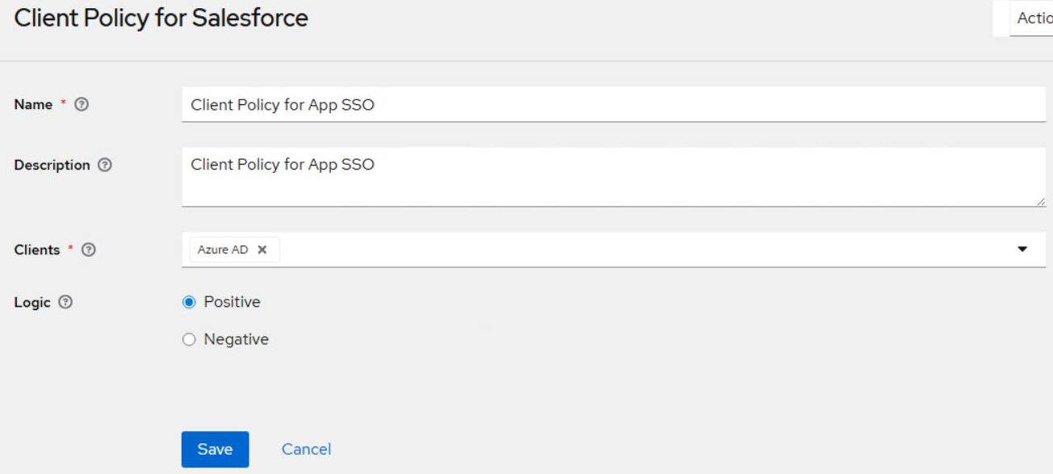
Task: Click the help icon beside Description
Action: click(105, 165)
